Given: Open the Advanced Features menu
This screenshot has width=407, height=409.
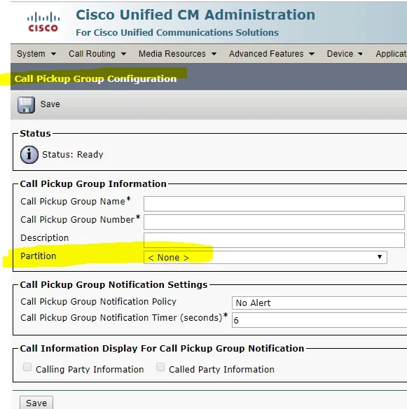Looking at the screenshot, I should (272, 54).
